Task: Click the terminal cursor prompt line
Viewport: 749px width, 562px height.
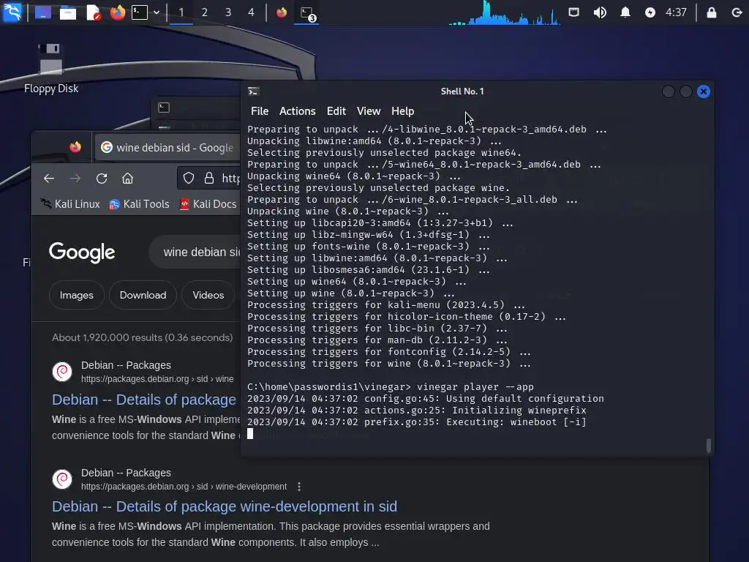Action: click(250, 433)
